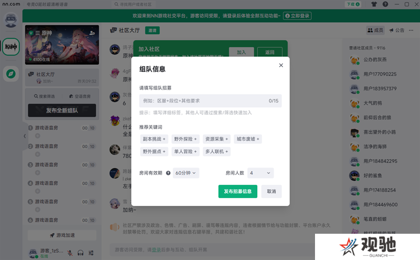Click the 空语音房 option

pos(80,96)
